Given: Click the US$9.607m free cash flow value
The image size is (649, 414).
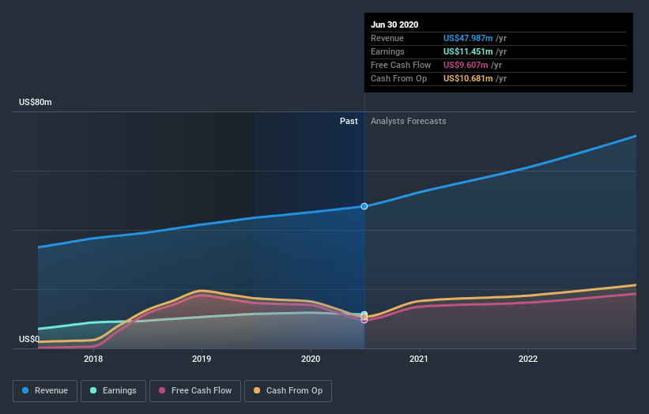Looking at the screenshot, I should click(466, 65).
